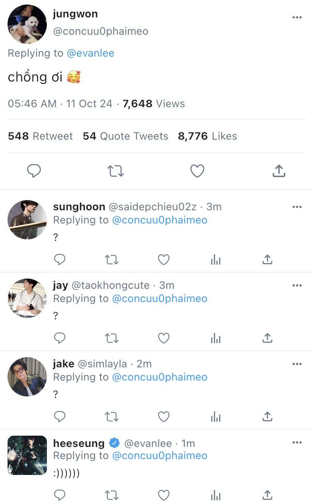Open the 548 Retweet list
Image resolution: width=313 pixels, height=504 pixels.
[x=40, y=136]
